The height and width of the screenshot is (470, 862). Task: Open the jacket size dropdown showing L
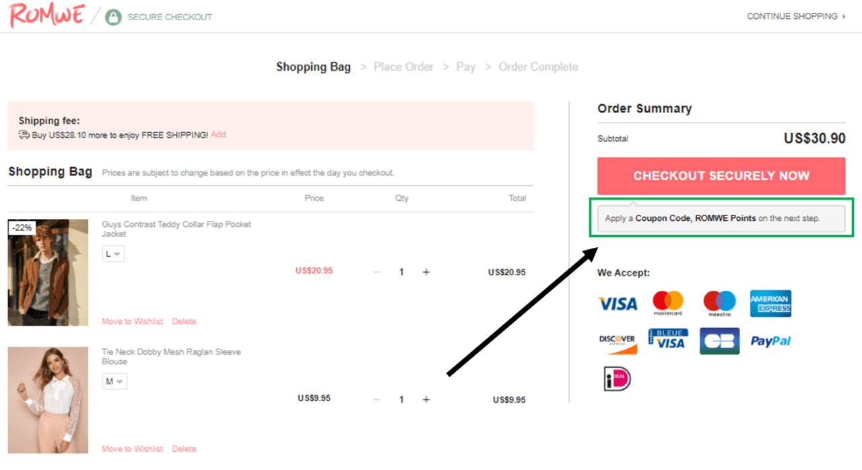click(x=113, y=253)
